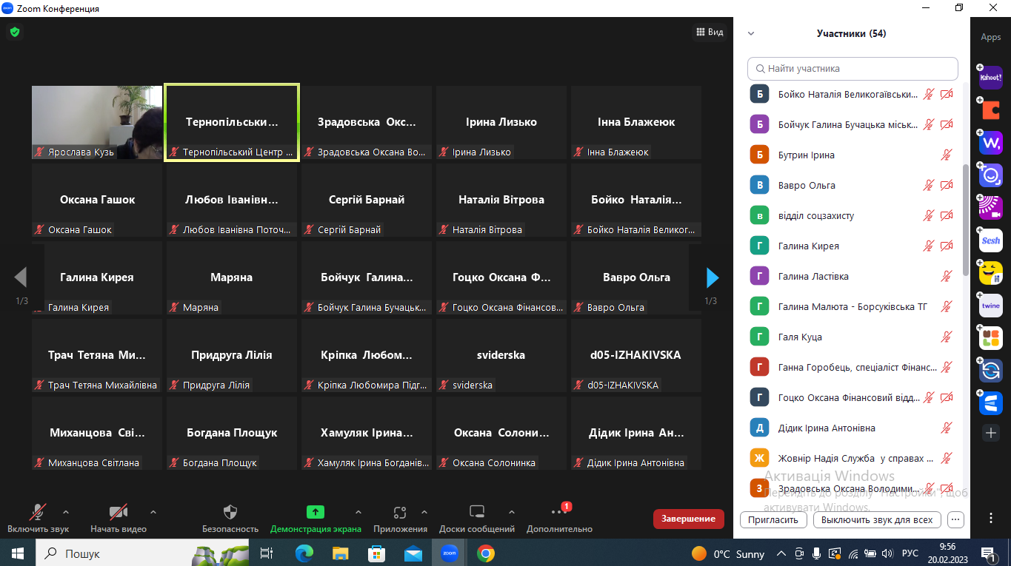Open Kahoot app in Apps sidebar
The width and height of the screenshot is (1011, 566).
[990, 78]
